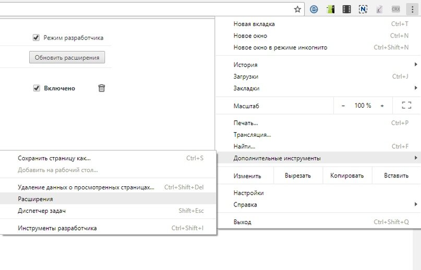Uncheck the Включено checkbox
Image resolution: width=421 pixels, height=270 pixels.
[37, 88]
